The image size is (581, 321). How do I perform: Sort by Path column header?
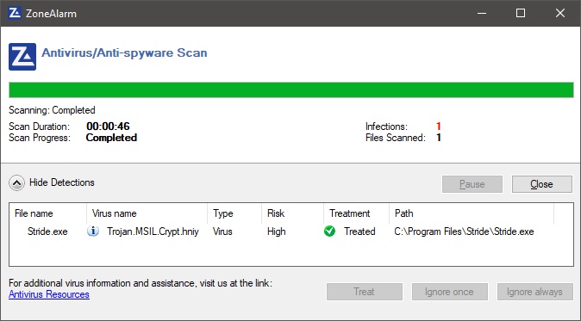(472, 213)
